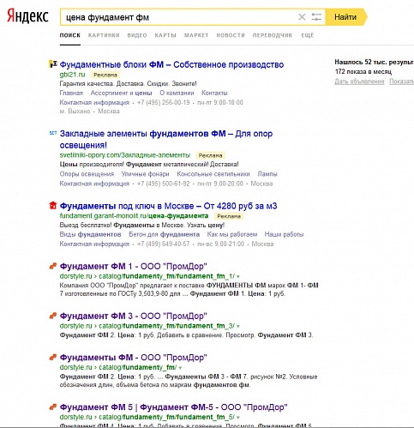Open Лампы sitelink
This screenshot has width=414, height=428.
[x=267, y=174]
